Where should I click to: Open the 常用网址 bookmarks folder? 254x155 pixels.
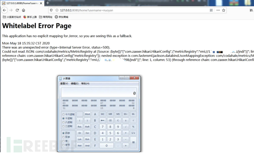45,17
